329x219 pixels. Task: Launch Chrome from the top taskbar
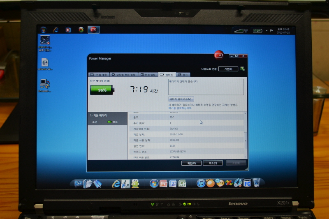click(x=81, y=30)
